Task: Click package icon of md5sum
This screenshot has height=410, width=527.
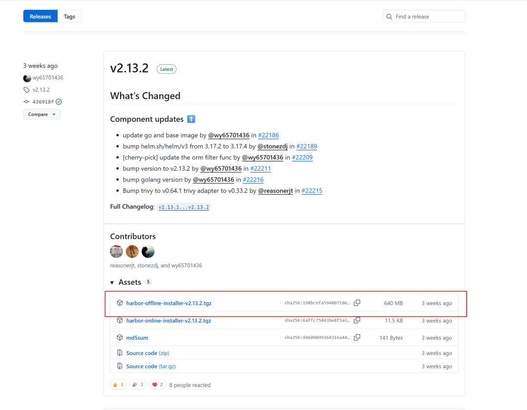Action: click(120, 337)
